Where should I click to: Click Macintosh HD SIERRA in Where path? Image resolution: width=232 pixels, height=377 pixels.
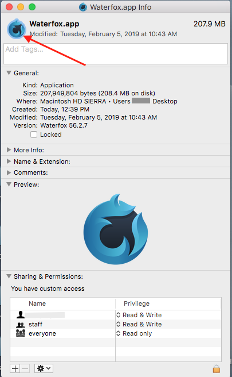(x=73, y=101)
